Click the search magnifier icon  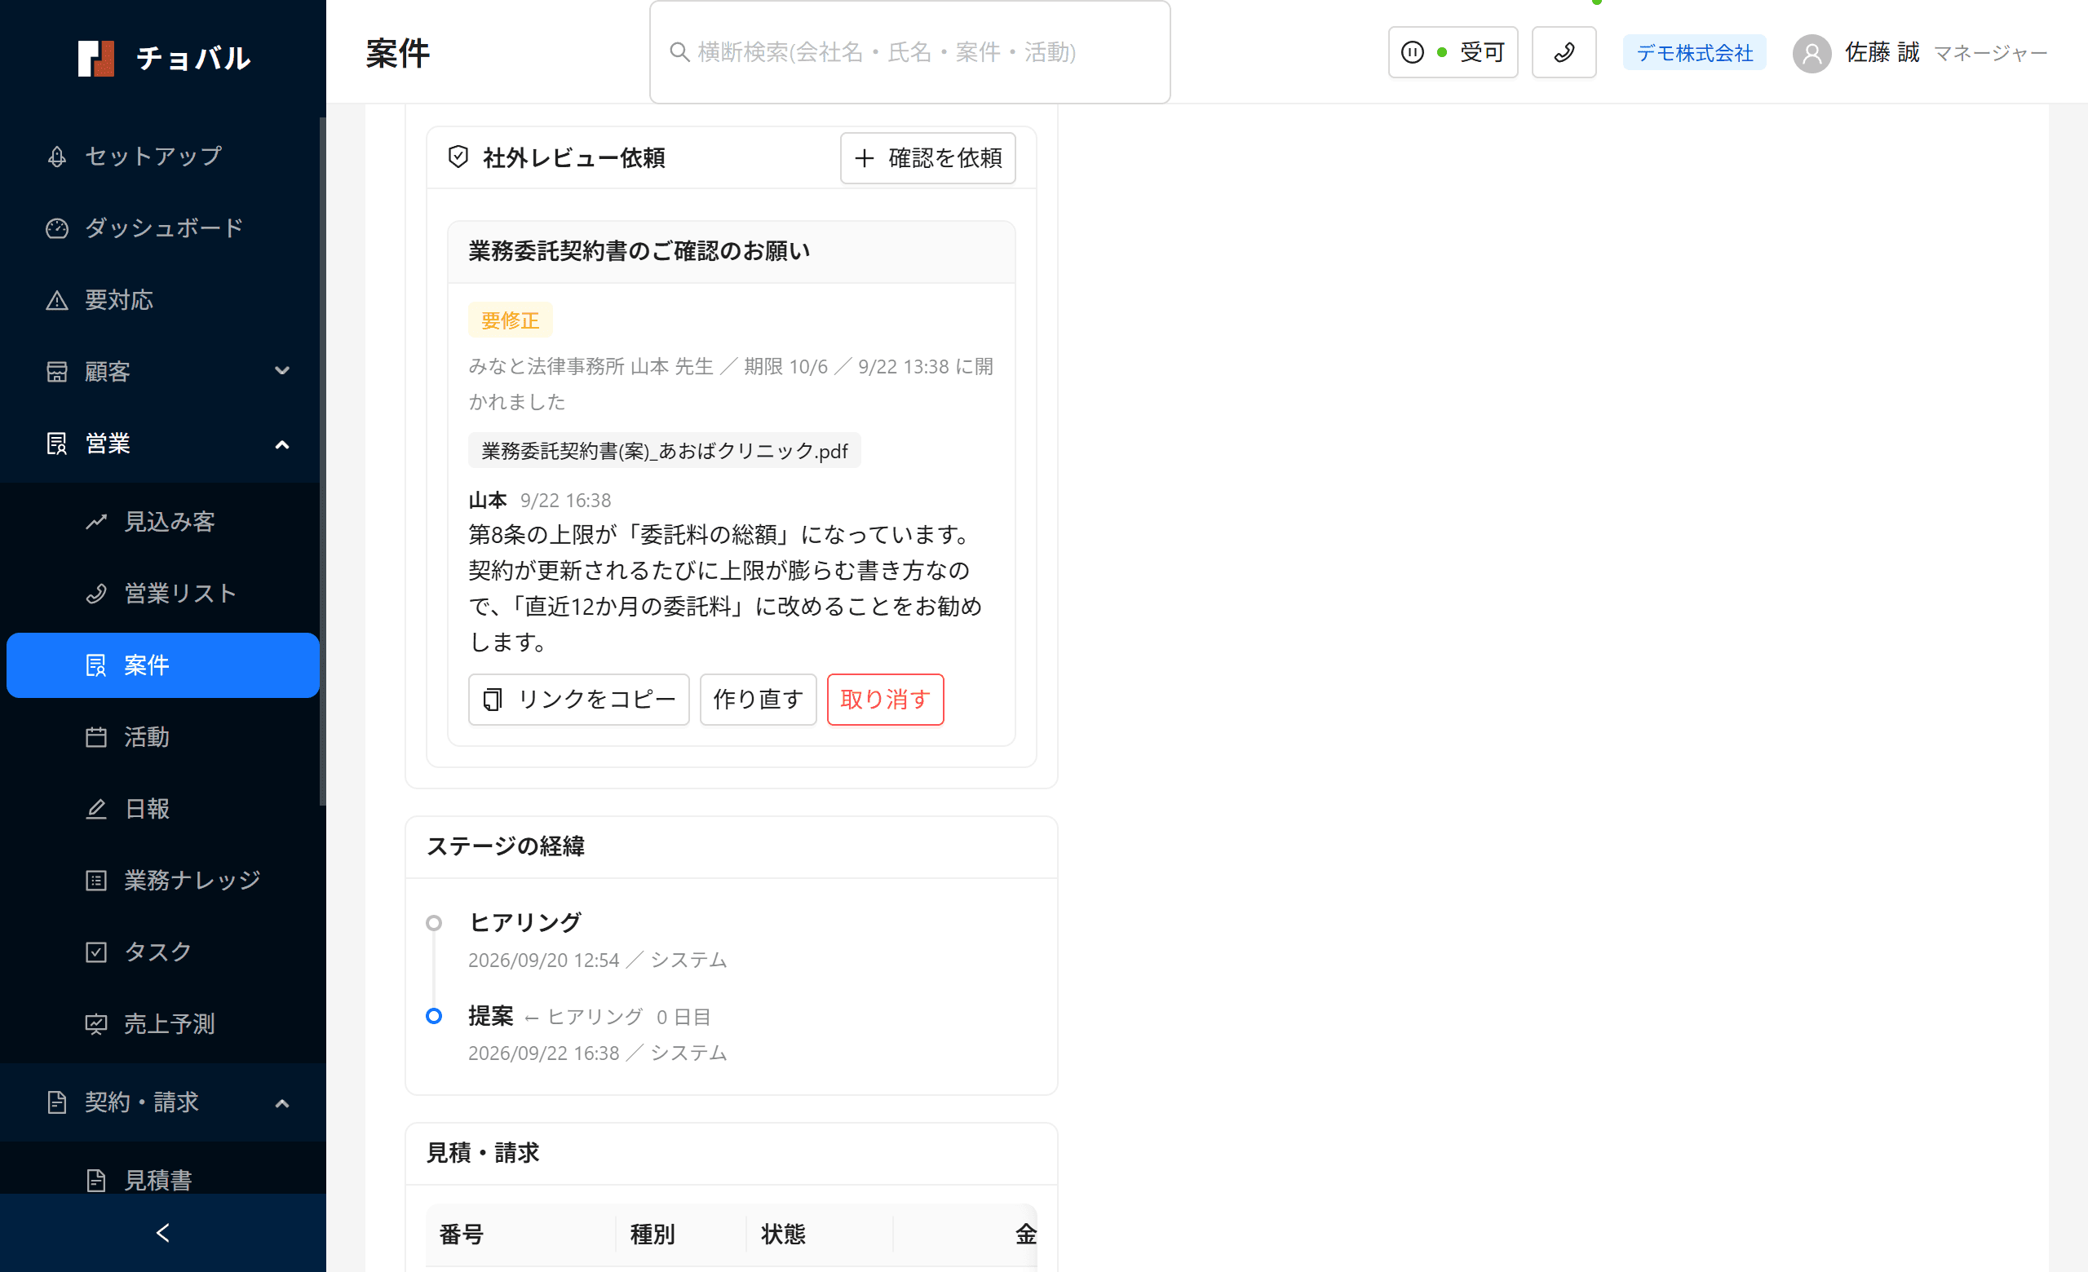(679, 52)
